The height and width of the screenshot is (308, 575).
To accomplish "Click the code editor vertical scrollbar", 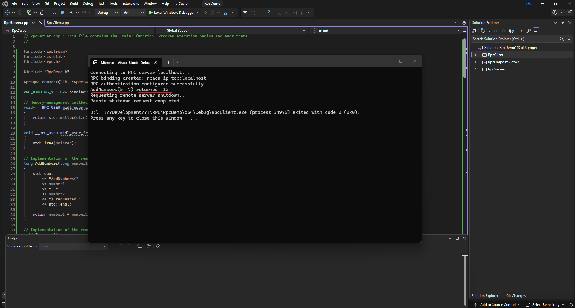I will [464, 58].
